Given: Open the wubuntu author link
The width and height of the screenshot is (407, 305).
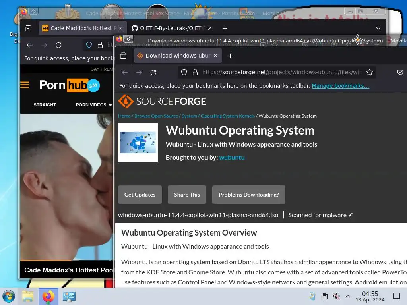Looking at the screenshot, I should (x=232, y=158).
